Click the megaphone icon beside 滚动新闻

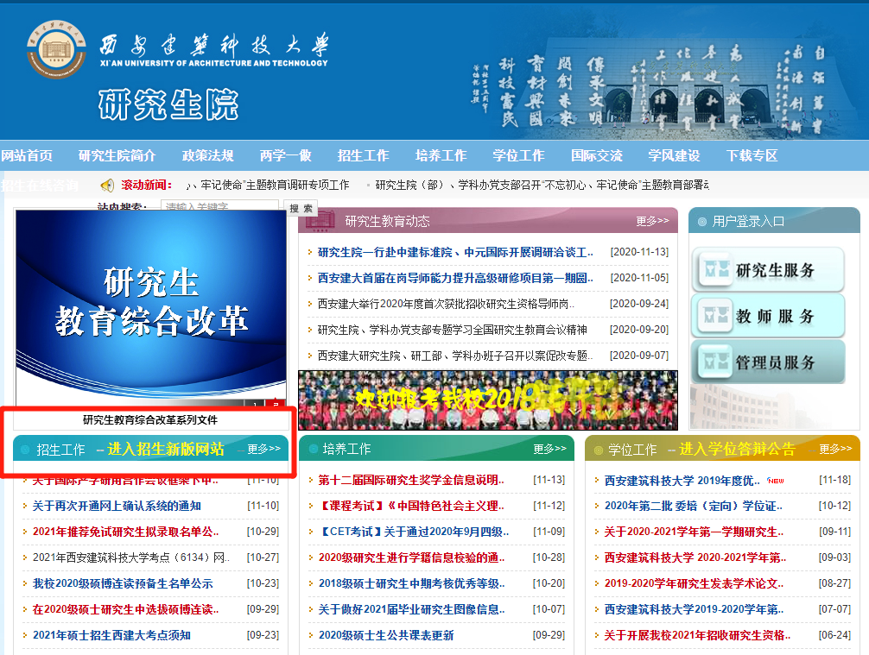(x=106, y=185)
